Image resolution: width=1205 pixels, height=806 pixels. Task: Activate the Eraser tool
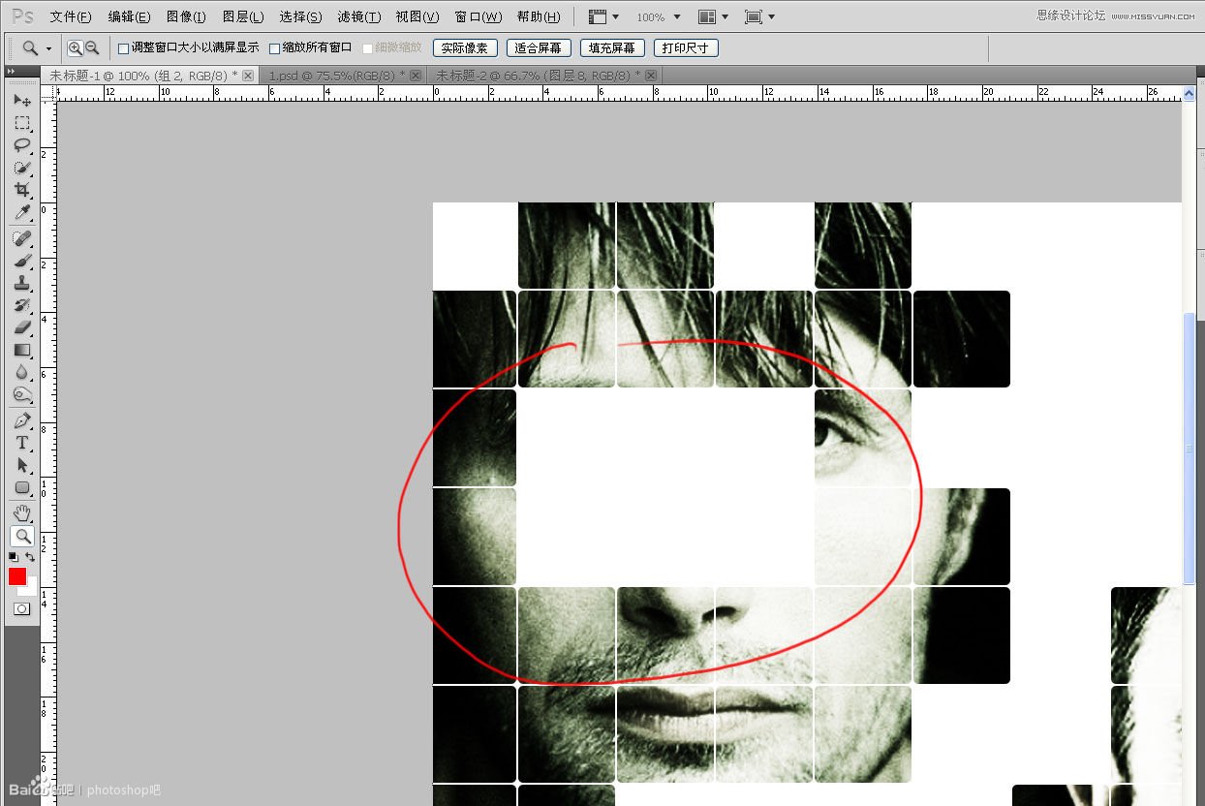coord(21,327)
